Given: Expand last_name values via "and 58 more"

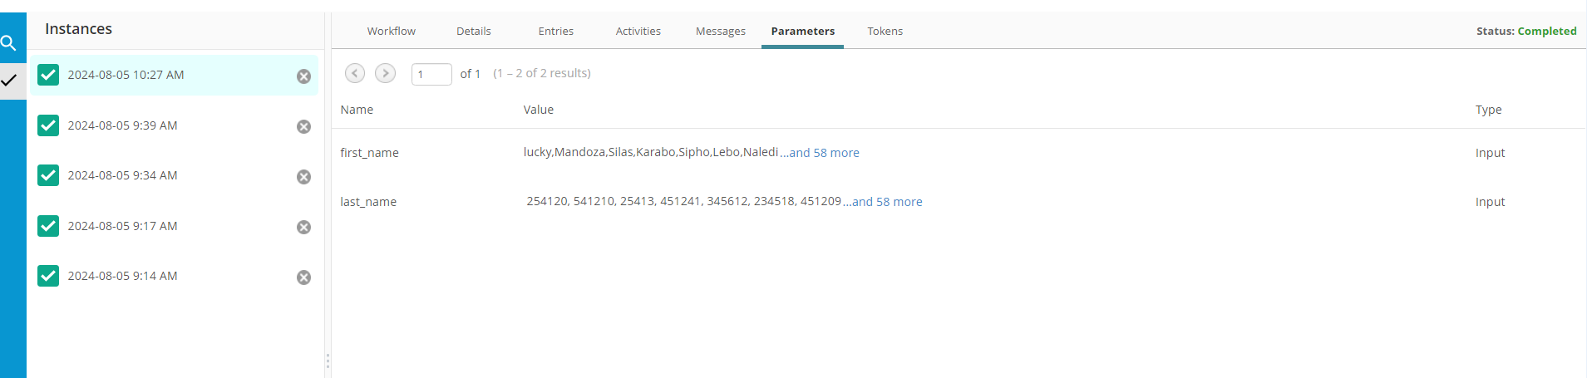Looking at the screenshot, I should (887, 202).
